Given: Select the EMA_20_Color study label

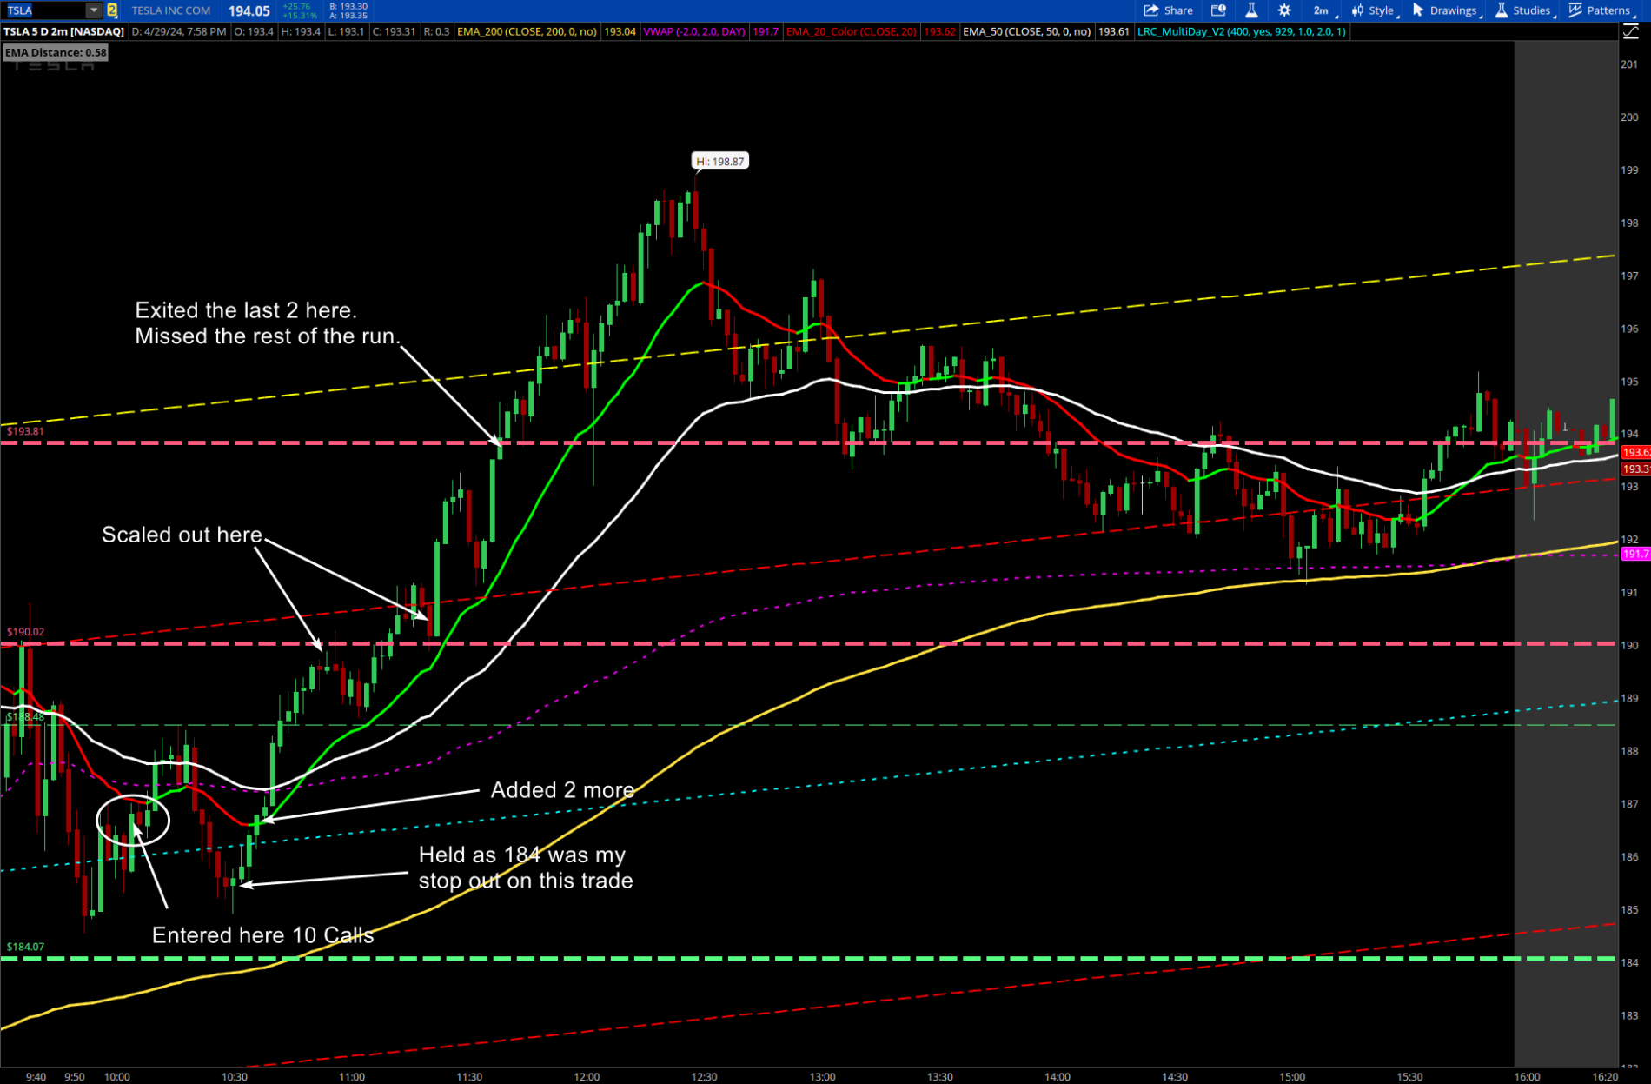Looking at the screenshot, I should tap(851, 31).
